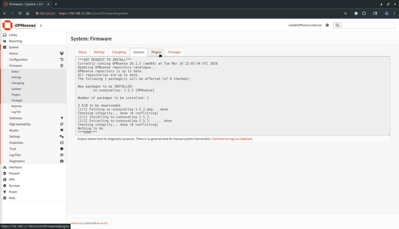Click the OPNsense logo

(x=19, y=25)
